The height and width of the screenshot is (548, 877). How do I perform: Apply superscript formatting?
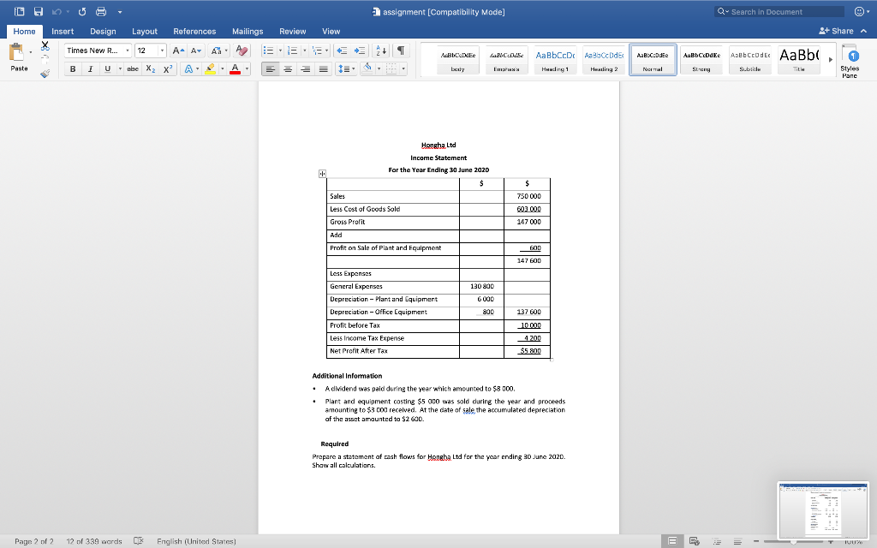(x=167, y=68)
